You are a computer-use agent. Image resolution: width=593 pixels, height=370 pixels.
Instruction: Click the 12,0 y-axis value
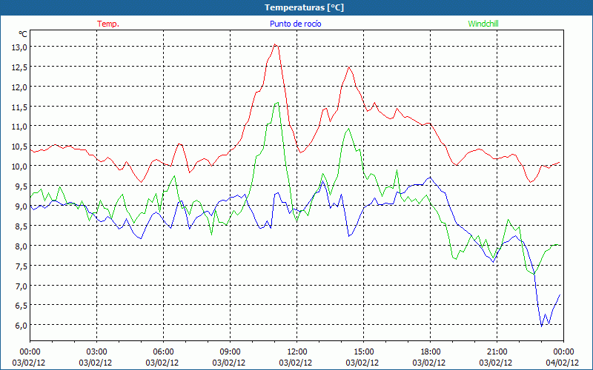coord(19,87)
